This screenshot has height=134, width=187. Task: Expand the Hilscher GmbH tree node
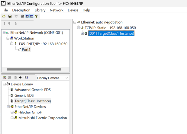(12, 112)
